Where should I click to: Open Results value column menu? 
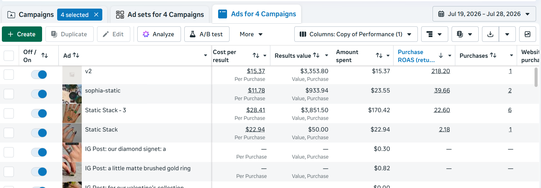click(327, 55)
